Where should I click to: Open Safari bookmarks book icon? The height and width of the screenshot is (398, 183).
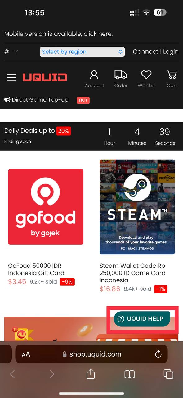(x=130, y=374)
